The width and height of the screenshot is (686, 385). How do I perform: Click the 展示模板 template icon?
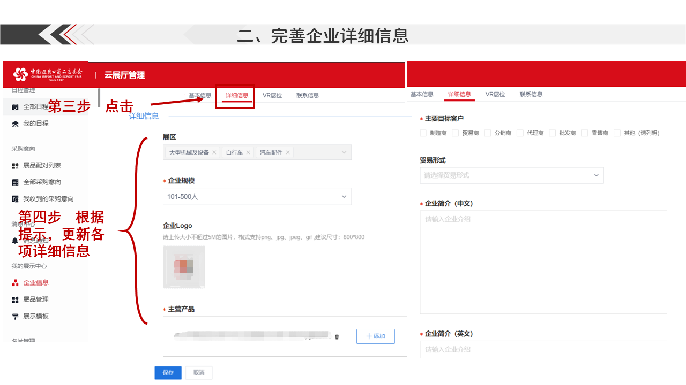click(13, 316)
